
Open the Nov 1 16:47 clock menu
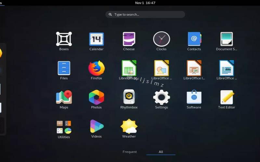(145, 3)
